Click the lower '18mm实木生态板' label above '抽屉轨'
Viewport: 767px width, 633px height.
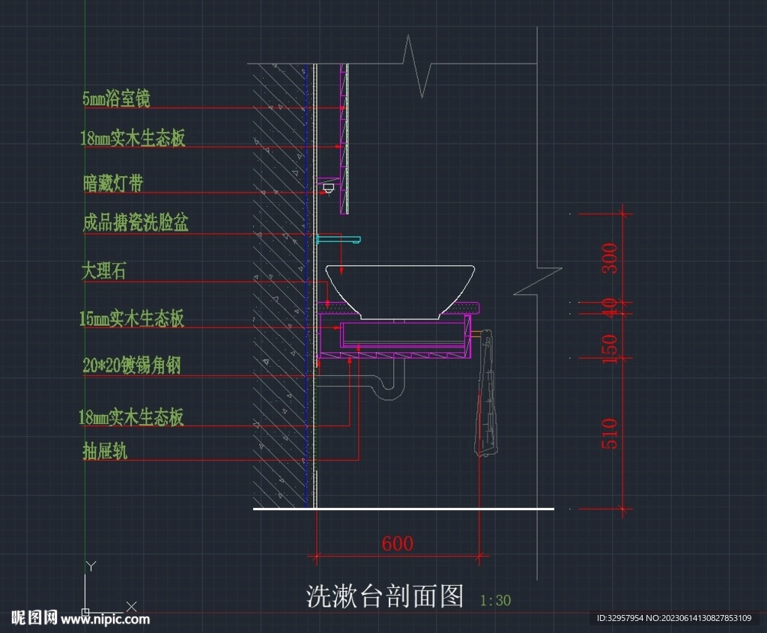(131, 417)
